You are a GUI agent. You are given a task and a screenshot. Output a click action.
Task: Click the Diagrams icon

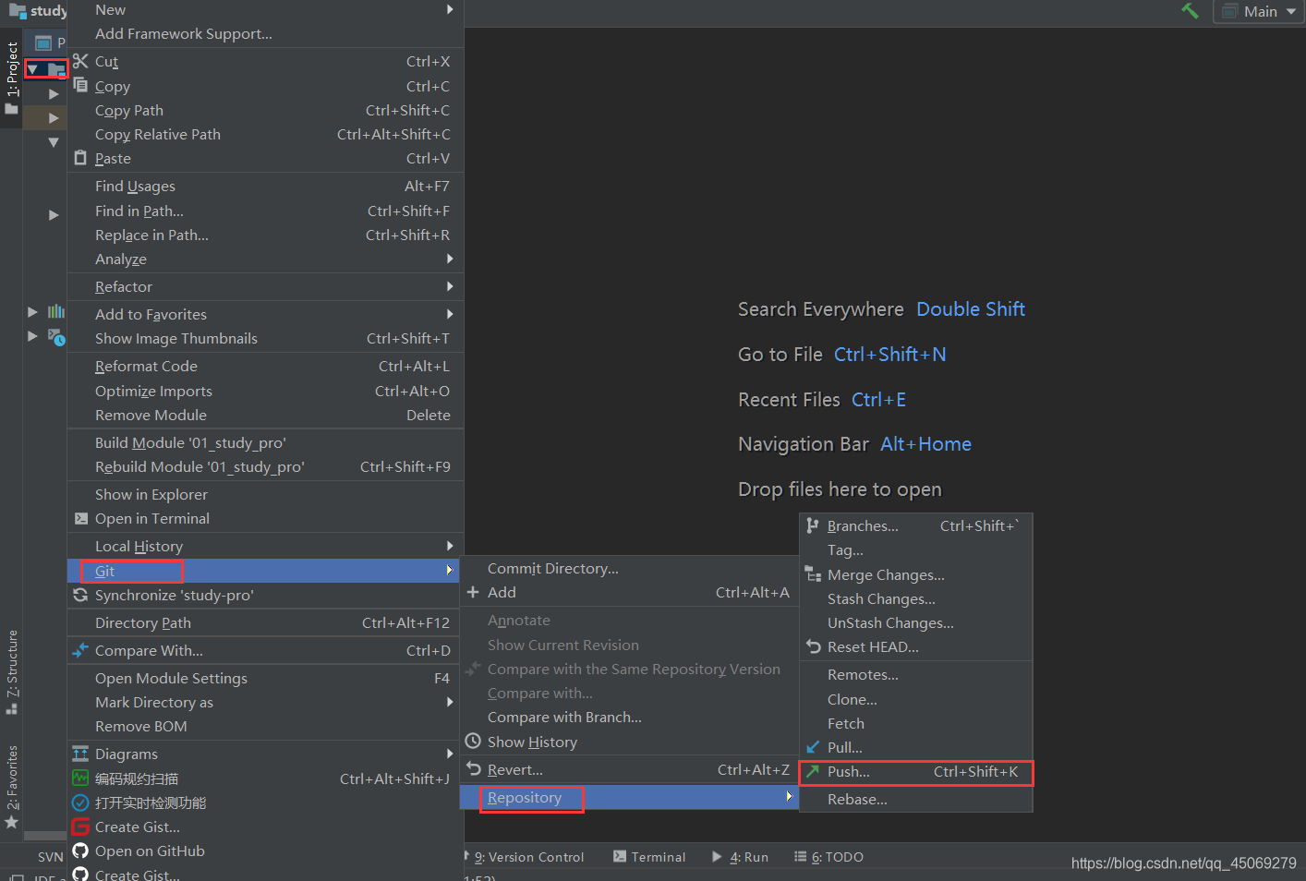click(80, 754)
